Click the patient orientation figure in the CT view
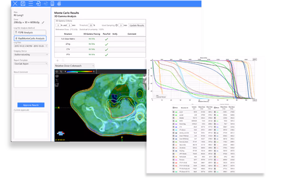 pos(61,133)
